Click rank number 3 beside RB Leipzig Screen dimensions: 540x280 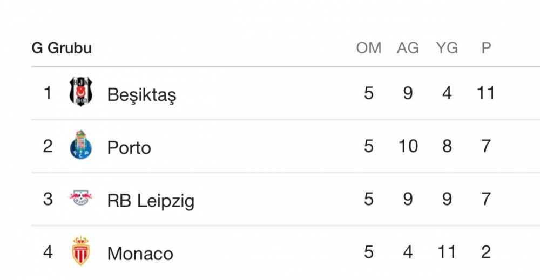48,199
